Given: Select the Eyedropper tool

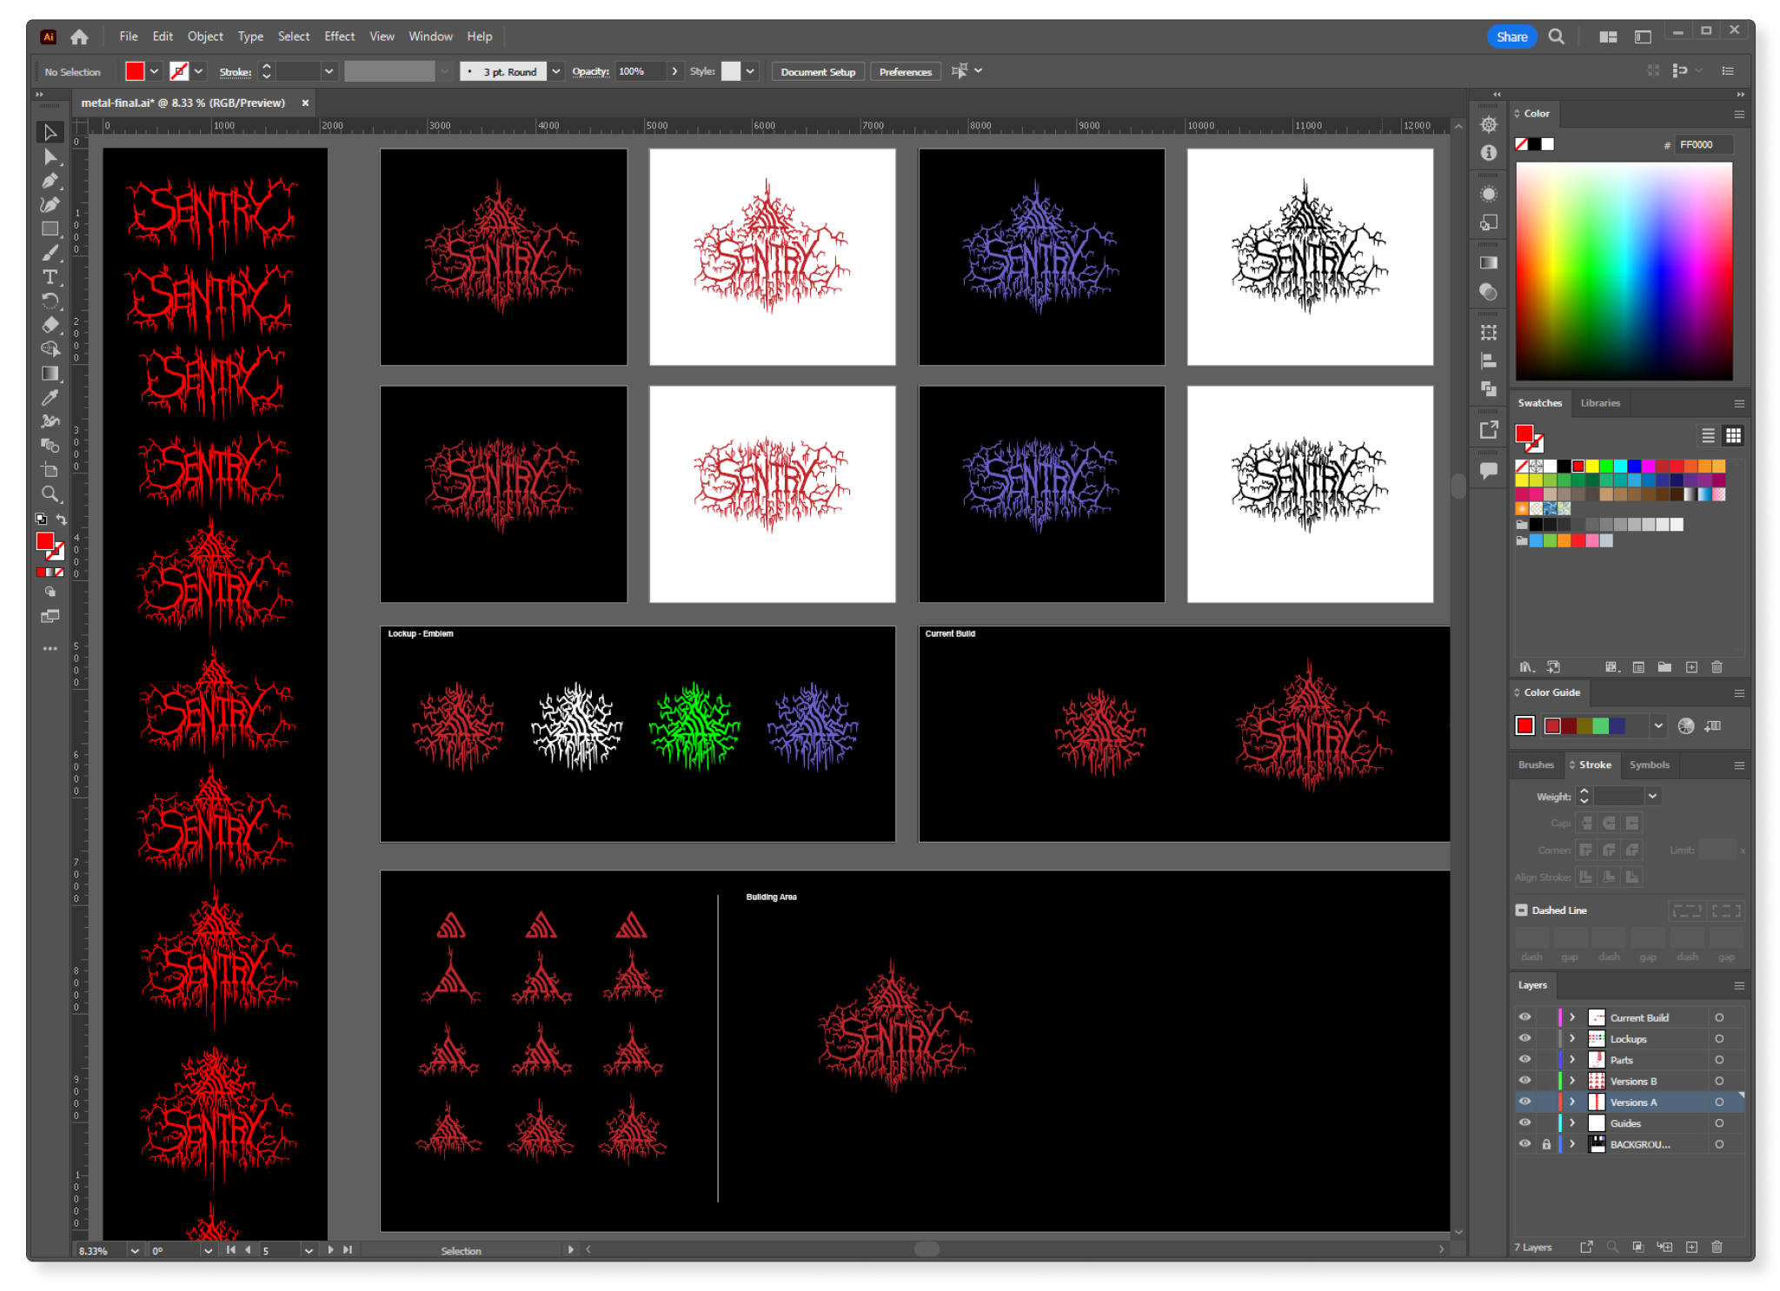Looking at the screenshot, I should [50, 397].
